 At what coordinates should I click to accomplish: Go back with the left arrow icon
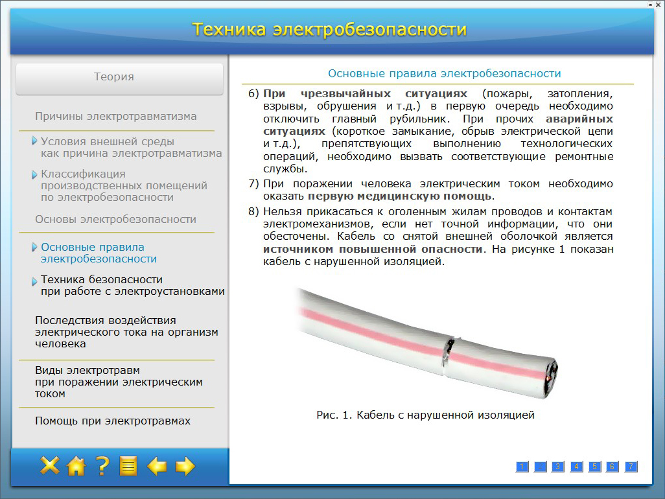pos(157,465)
